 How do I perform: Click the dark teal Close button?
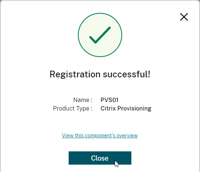point(100,158)
